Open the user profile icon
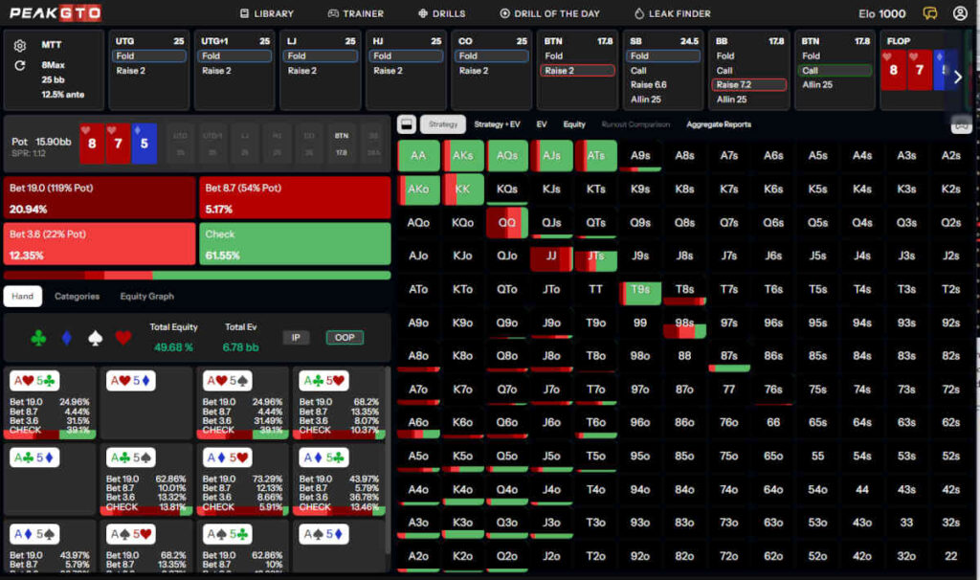 [959, 13]
